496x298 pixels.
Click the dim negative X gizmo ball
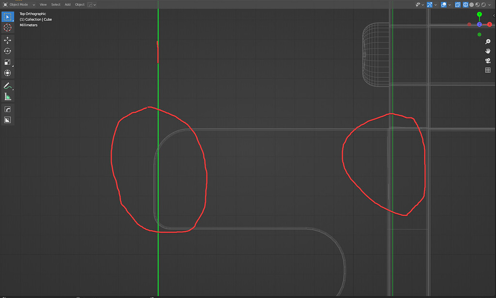(x=469, y=24)
